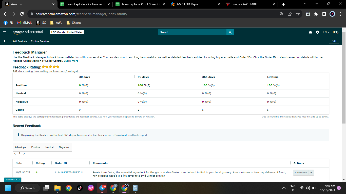This screenshot has height=194, width=346.
Task: Open the EN language dropdown
Action: pos(326,32)
